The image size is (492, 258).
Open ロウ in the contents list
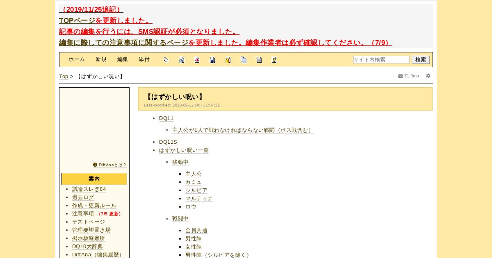point(191,207)
